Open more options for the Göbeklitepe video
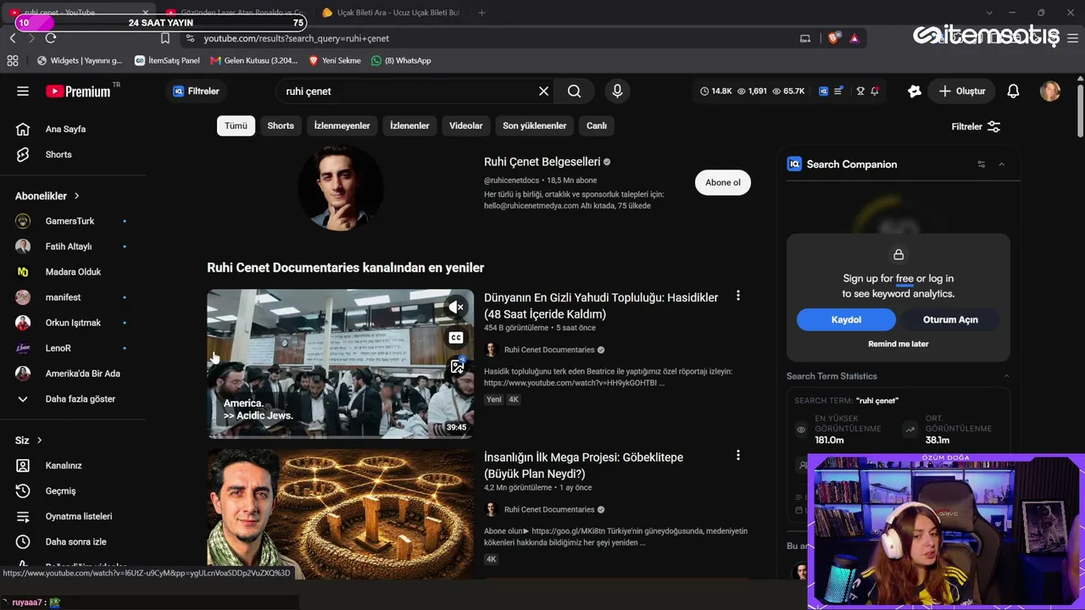Image resolution: width=1085 pixels, height=610 pixels. point(738,455)
